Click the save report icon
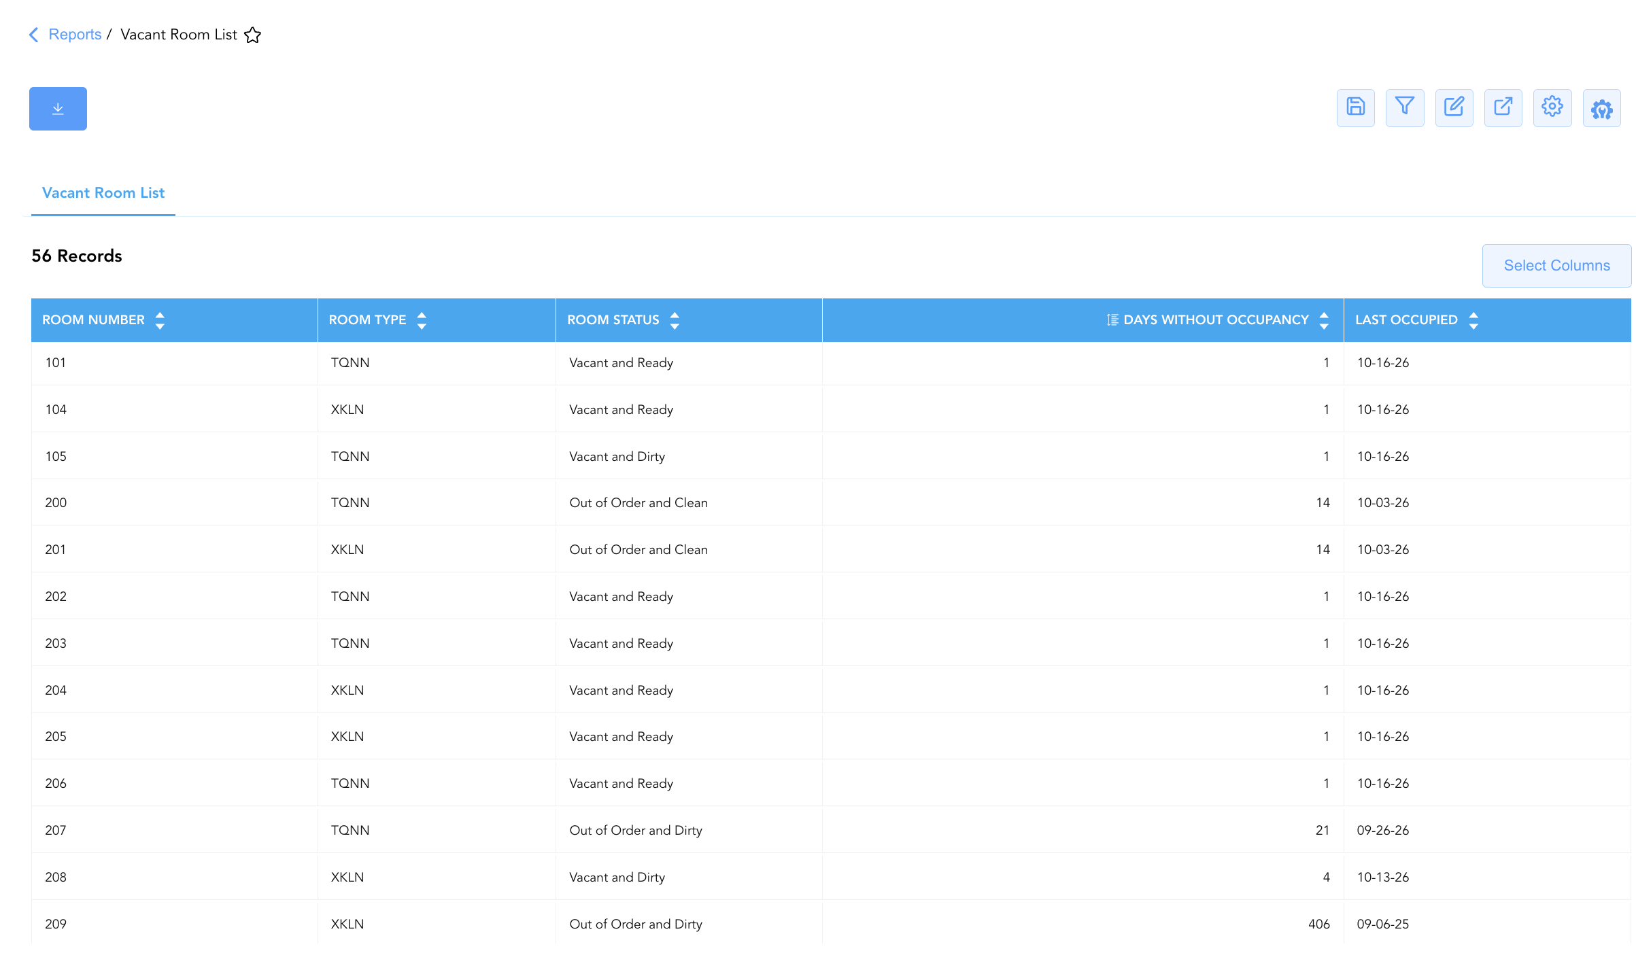Image resolution: width=1636 pixels, height=953 pixels. click(x=1355, y=107)
